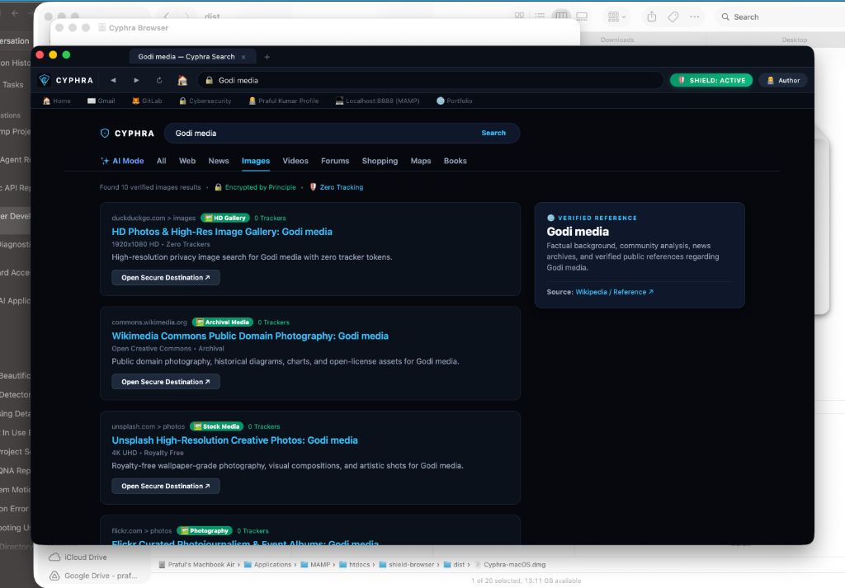Select Tasks in the left background sidebar
The image size is (845, 588).
[13, 85]
